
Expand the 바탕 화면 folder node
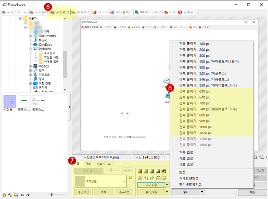pyautogui.click(x=30, y=84)
